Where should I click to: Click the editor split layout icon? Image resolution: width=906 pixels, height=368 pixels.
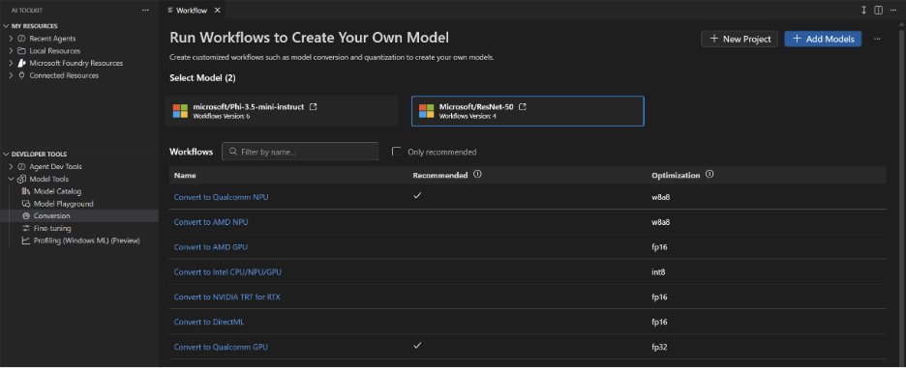click(x=878, y=10)
